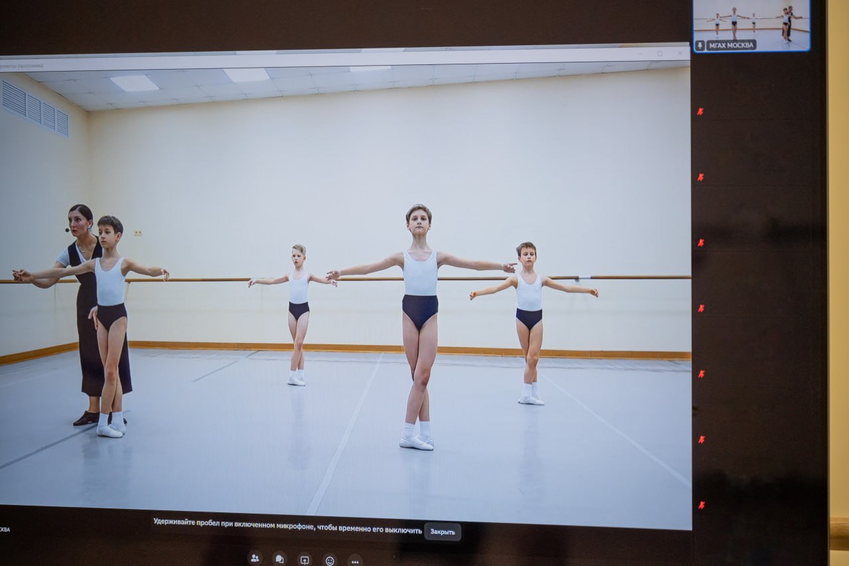
Task: Click the third red muted microphone from top
Action: (x=699, y=243)
